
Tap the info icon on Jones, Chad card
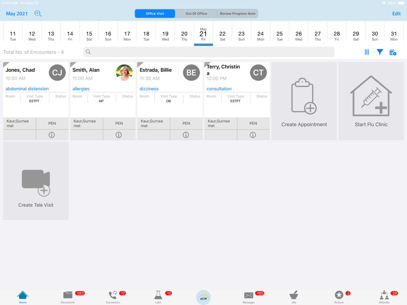[51, 135]
